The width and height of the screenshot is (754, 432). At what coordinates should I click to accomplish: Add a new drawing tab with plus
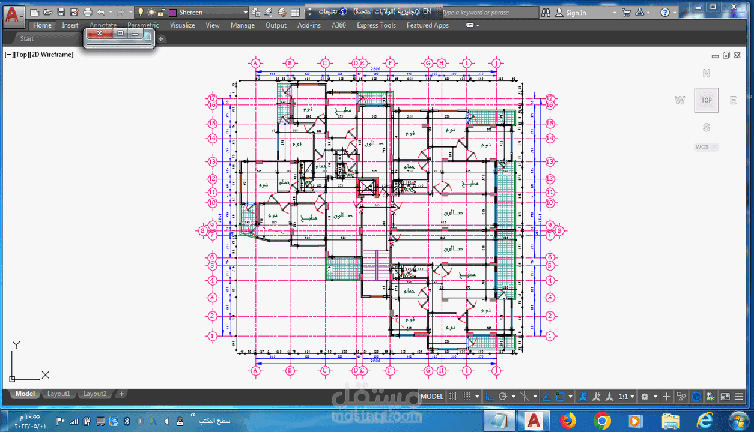[x=160, y=39]
